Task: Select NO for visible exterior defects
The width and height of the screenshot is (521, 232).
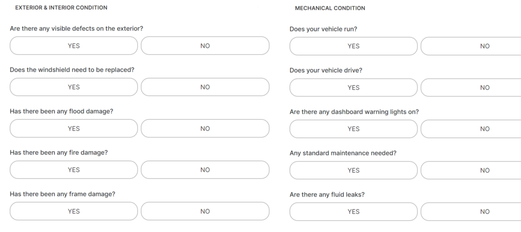Action: point(205,46)
